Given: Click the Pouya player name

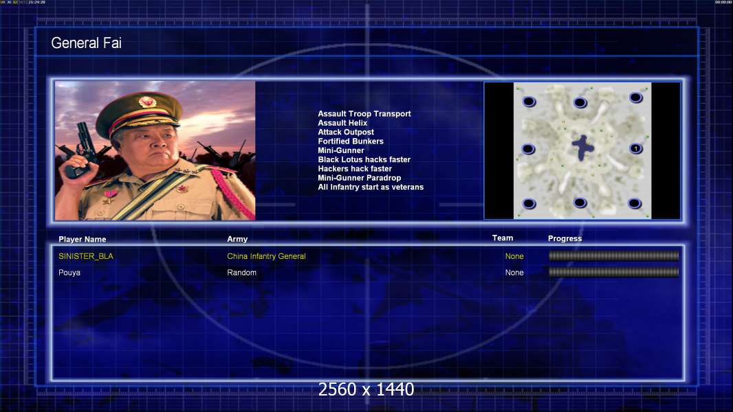Looking at the screenshot, I should [x=69, y=273].
